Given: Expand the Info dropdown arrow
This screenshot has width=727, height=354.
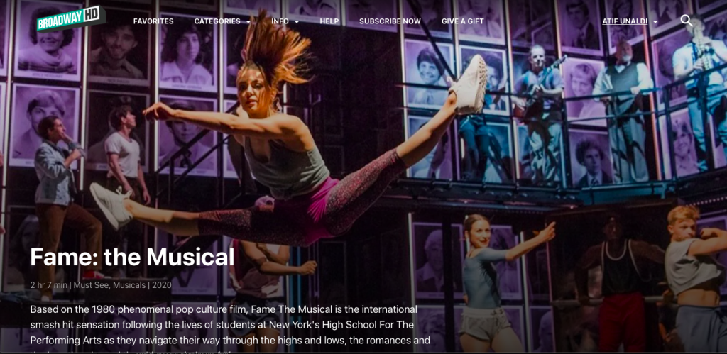Looking at the screenshot, I should click(297, 22).
